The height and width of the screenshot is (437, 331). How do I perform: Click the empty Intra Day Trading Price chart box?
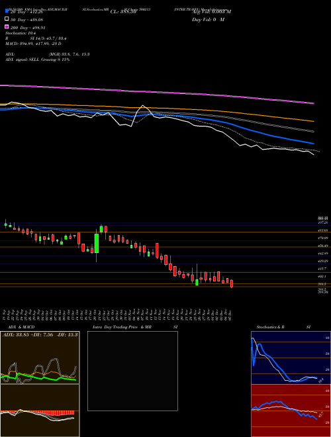(132, 371)
